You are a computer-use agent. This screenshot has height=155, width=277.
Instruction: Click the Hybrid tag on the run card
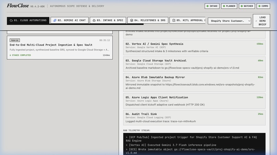pos(15,40)
